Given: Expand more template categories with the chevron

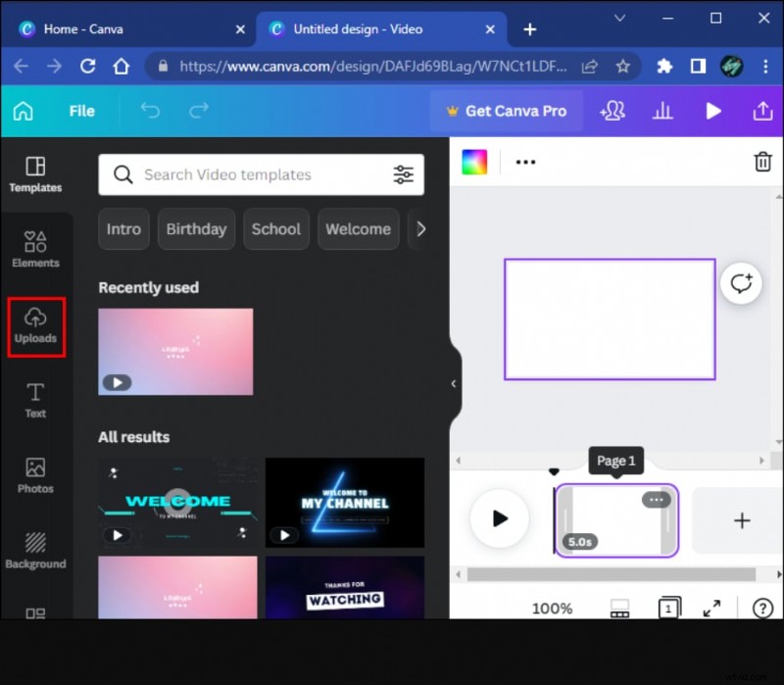Looking at the screenshot, I should coord(421,228).
